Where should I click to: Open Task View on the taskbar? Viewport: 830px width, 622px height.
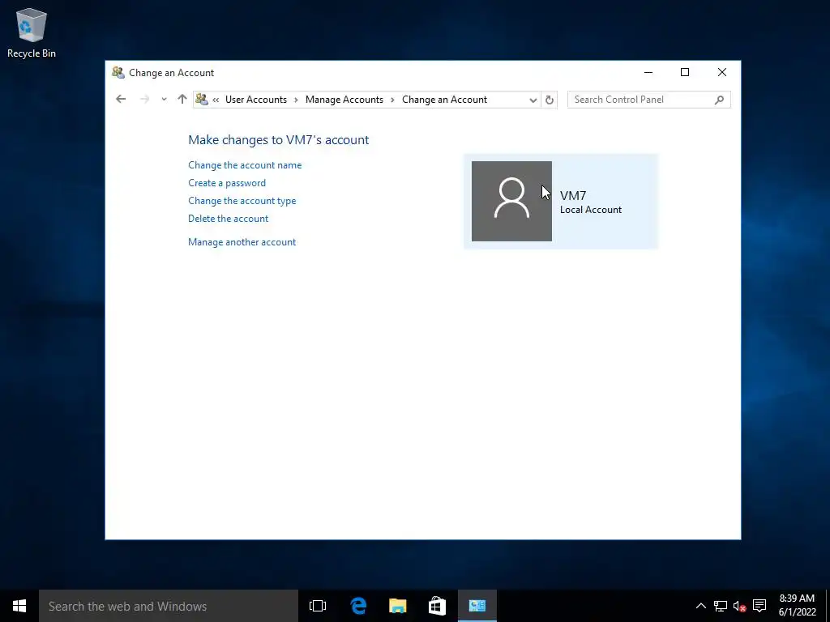(318, 606)
